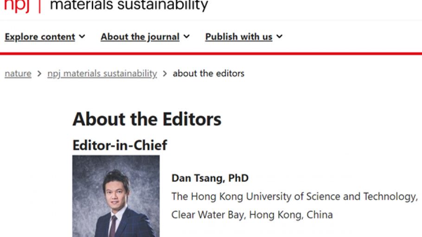Screen dimensions: 422x237
Task: Expand the chevron beside About the journal
Action: click(x=186, y=36)
